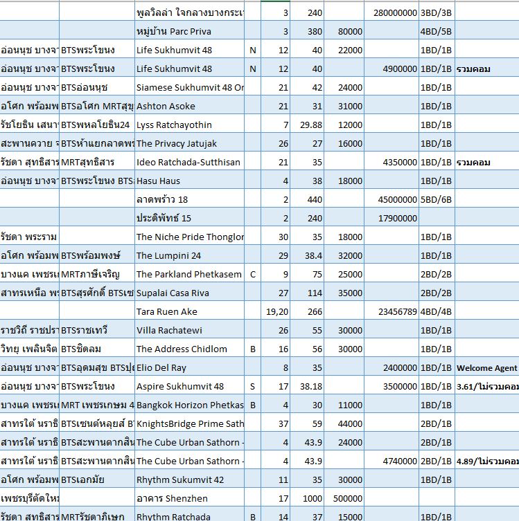Select the price cell 17900000
The image size is (519, 521).
392,218
